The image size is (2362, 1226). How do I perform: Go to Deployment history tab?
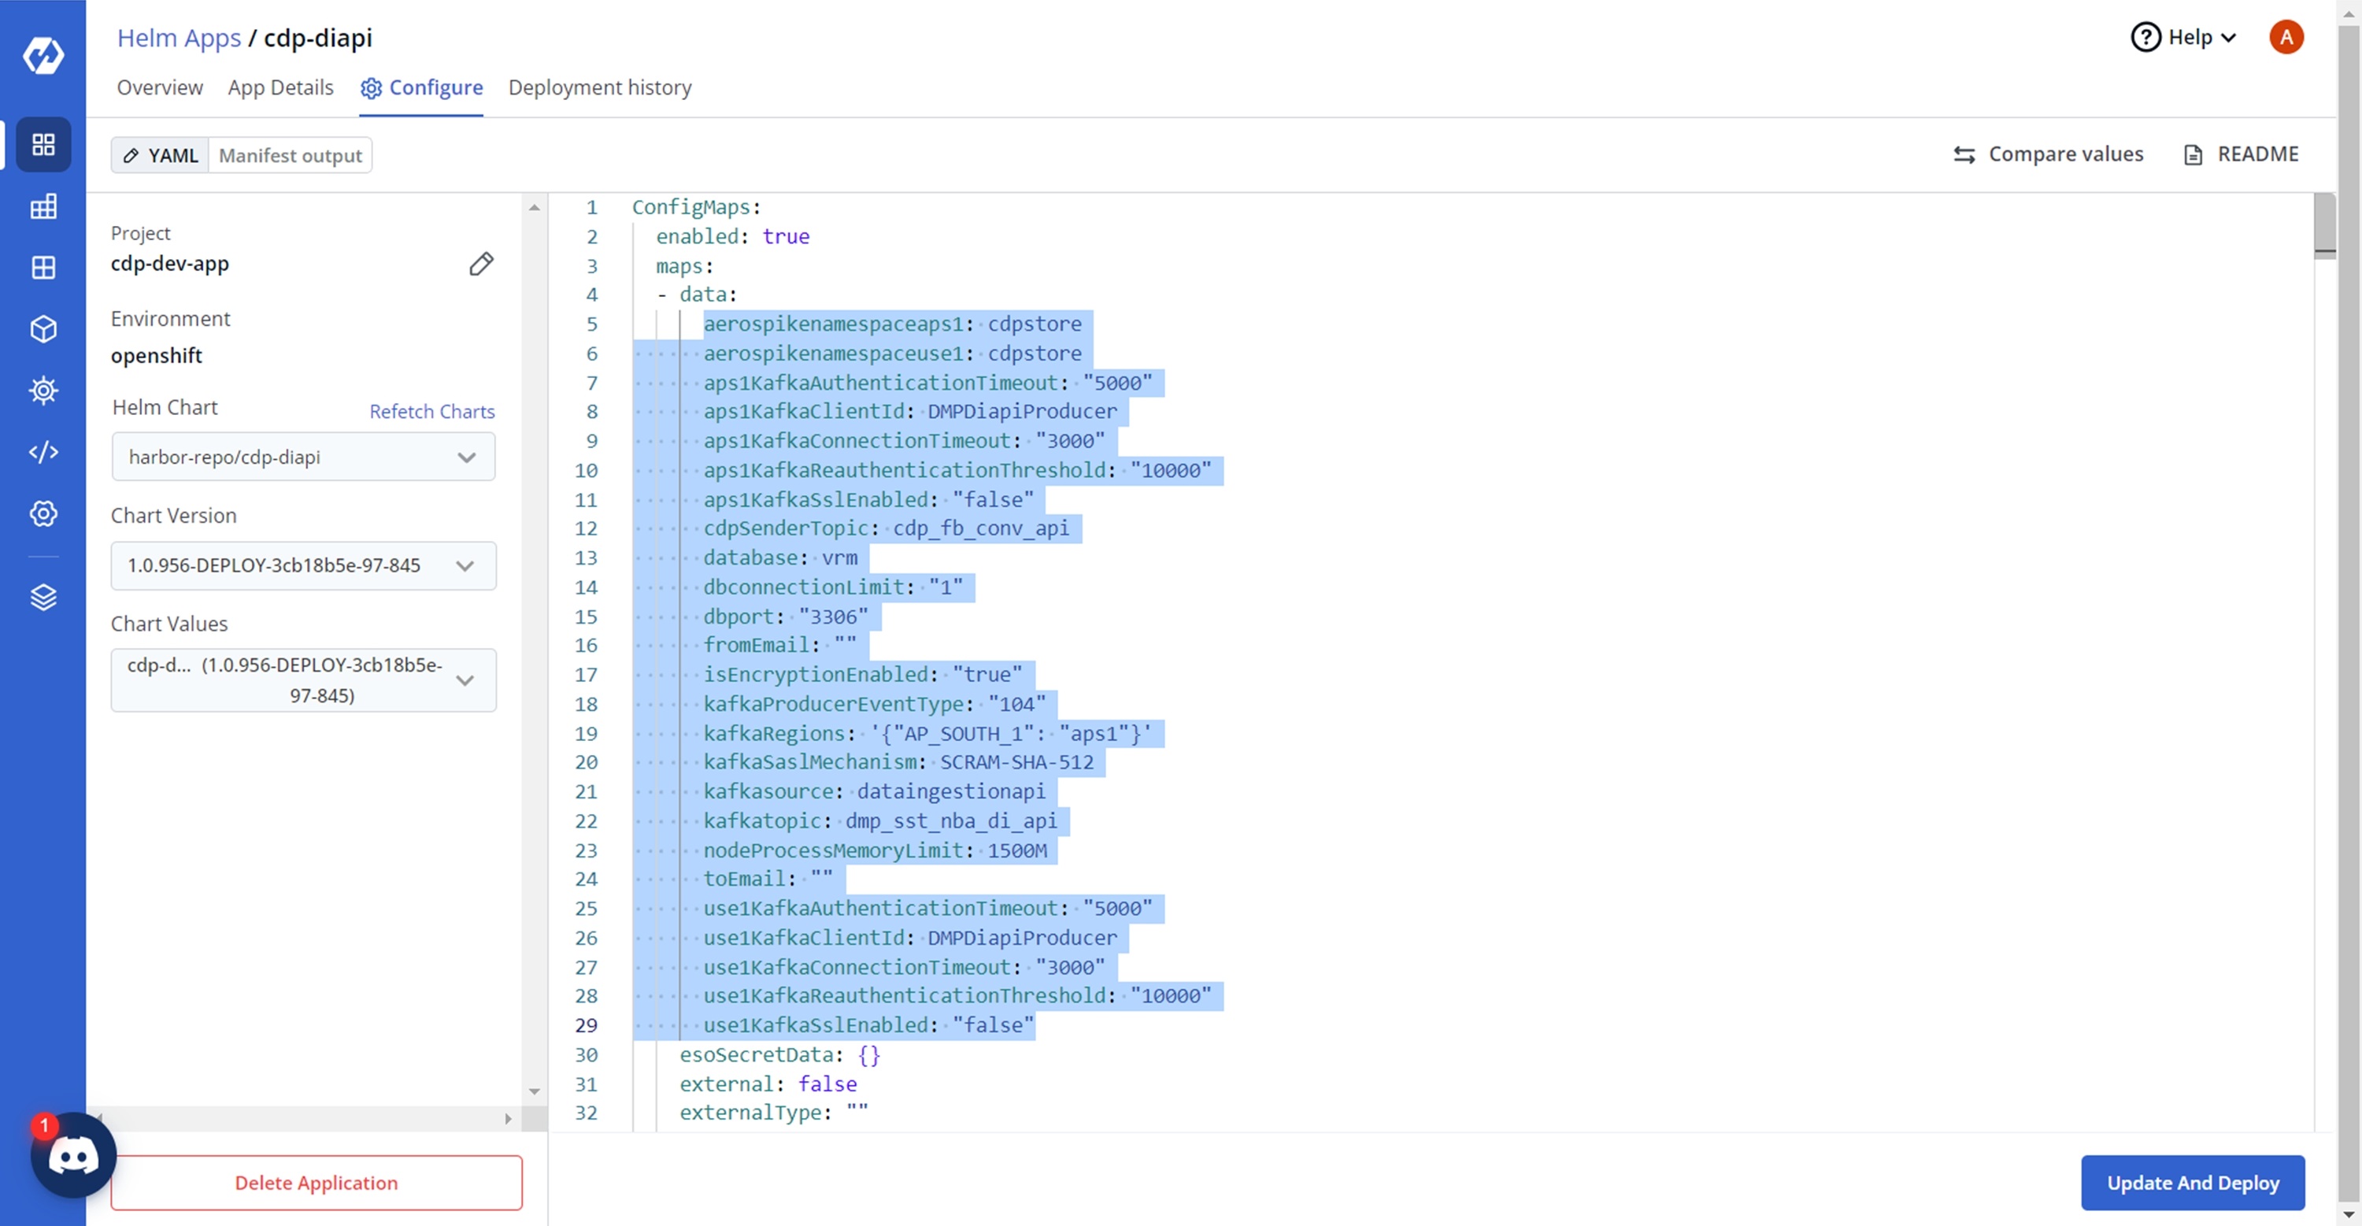(x=600, y=88)
